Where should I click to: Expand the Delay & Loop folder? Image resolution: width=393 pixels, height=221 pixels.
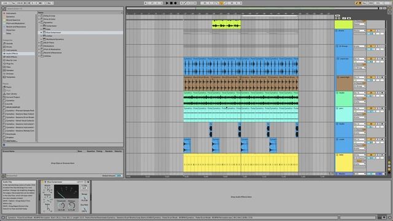coord(39,16)
